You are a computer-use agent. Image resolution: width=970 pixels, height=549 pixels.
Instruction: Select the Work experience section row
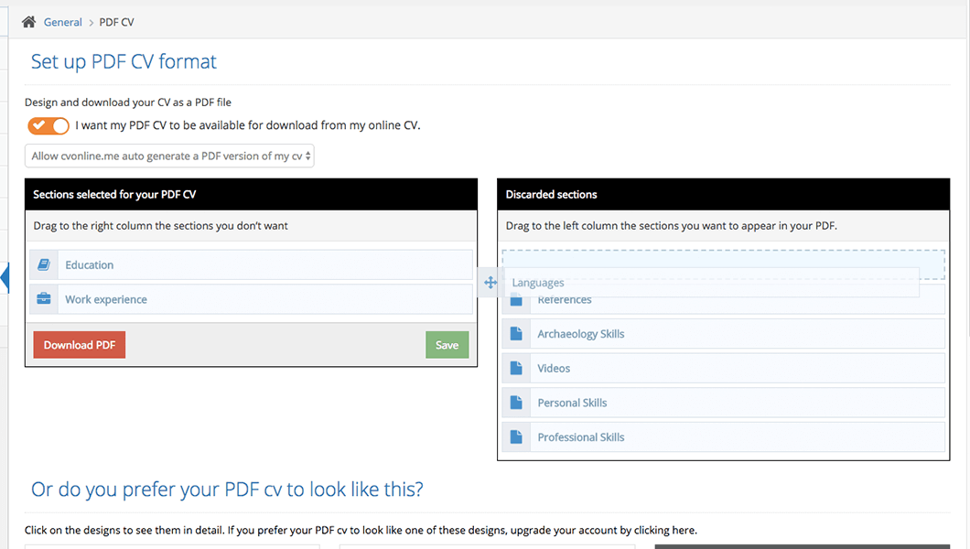point(265,299)
